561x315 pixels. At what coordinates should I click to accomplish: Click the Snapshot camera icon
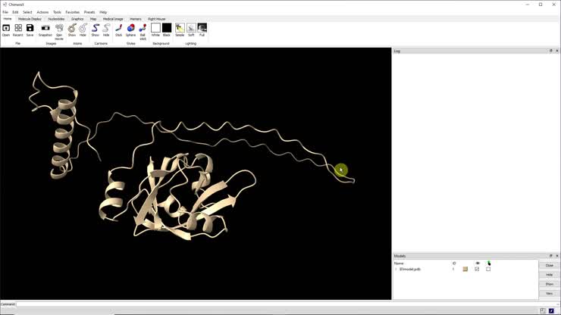click(x=45, y=29)
